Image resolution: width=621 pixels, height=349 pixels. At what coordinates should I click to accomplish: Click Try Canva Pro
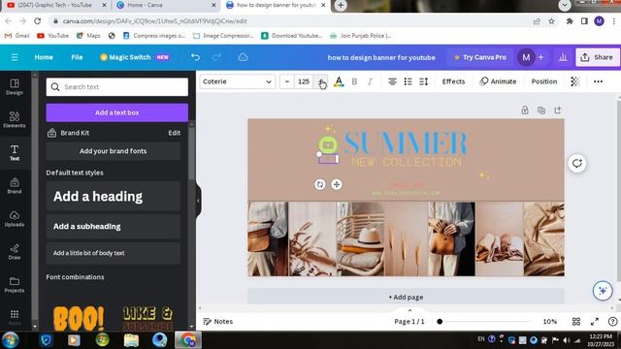click(x=479, y=57)
